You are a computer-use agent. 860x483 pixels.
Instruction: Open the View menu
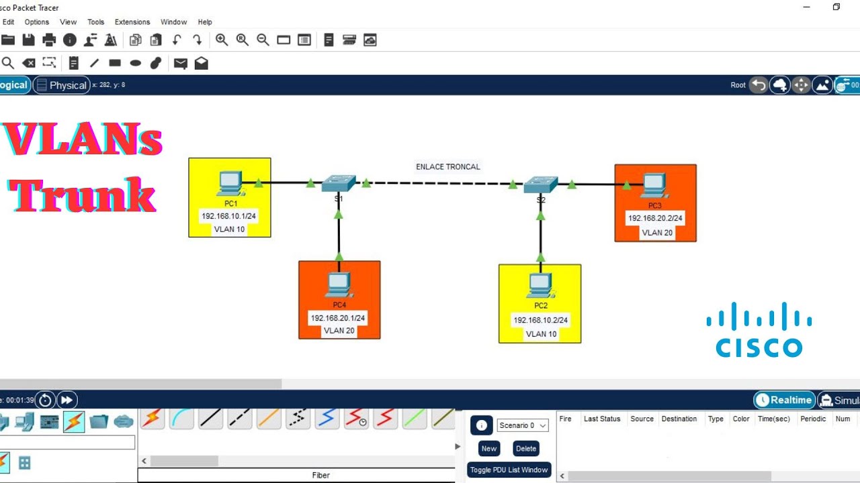click(x=69, y=22)
